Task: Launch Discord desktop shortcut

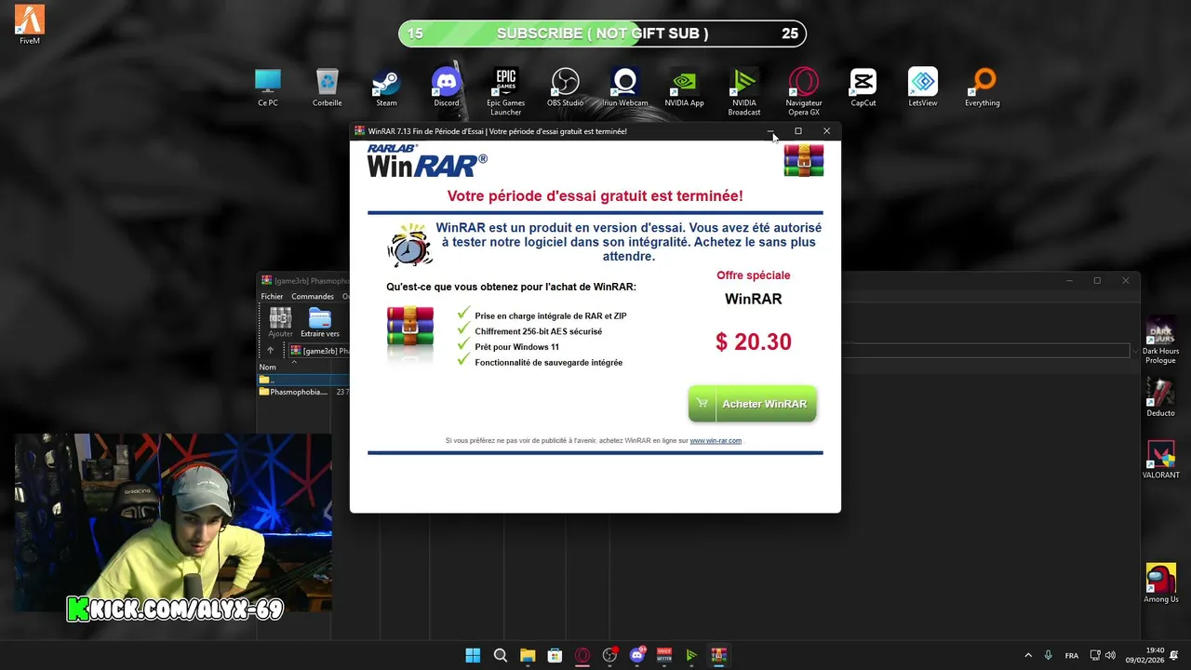Action: pos(447,87)
